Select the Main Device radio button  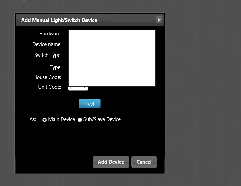(x=45, y=120)
